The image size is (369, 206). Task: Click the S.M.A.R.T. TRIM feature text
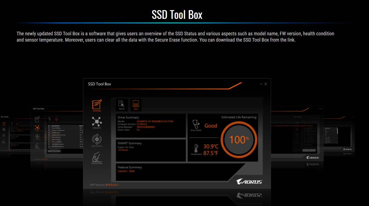tap(126, 171)
